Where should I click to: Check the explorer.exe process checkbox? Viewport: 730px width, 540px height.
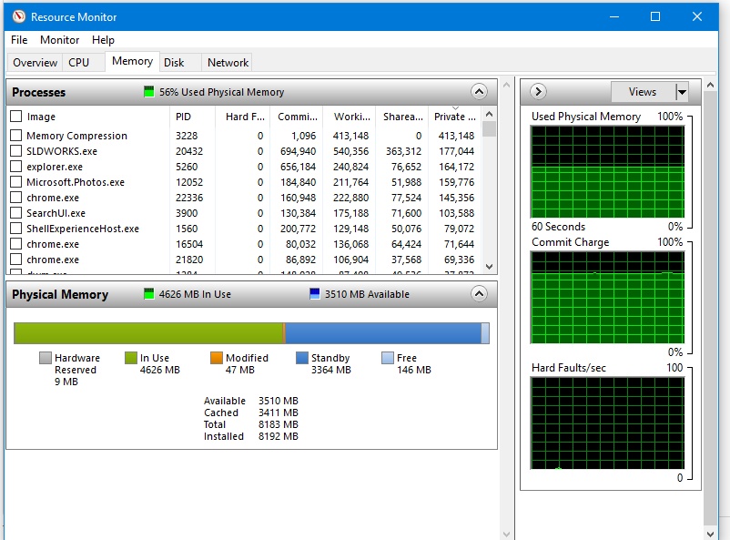coord(15,167)
